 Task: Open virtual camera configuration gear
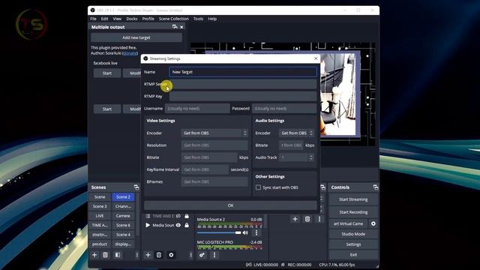pyautogui.click(x=373, y=223)
